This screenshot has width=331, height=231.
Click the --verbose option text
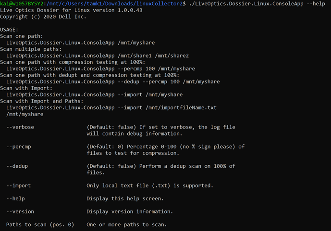[20, 127]
